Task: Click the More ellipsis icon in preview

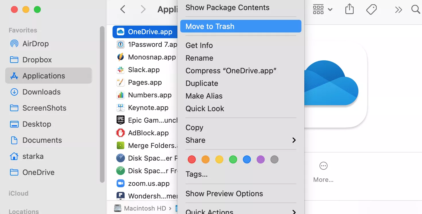Action: (323, 166)
